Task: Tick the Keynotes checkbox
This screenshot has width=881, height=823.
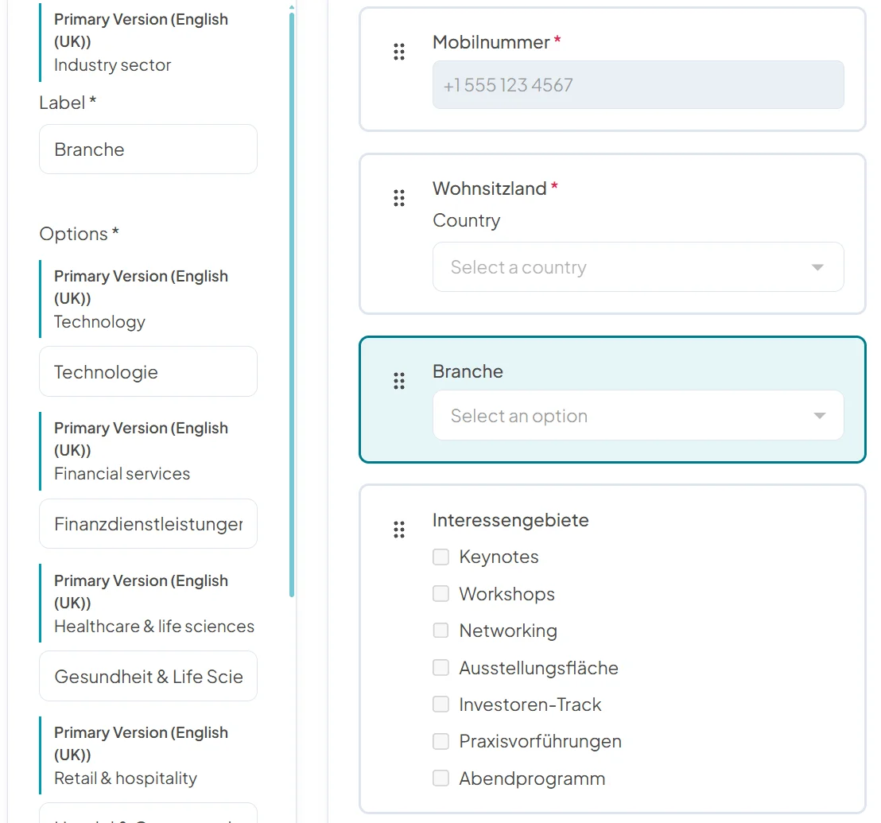Action: pos(440,557)
